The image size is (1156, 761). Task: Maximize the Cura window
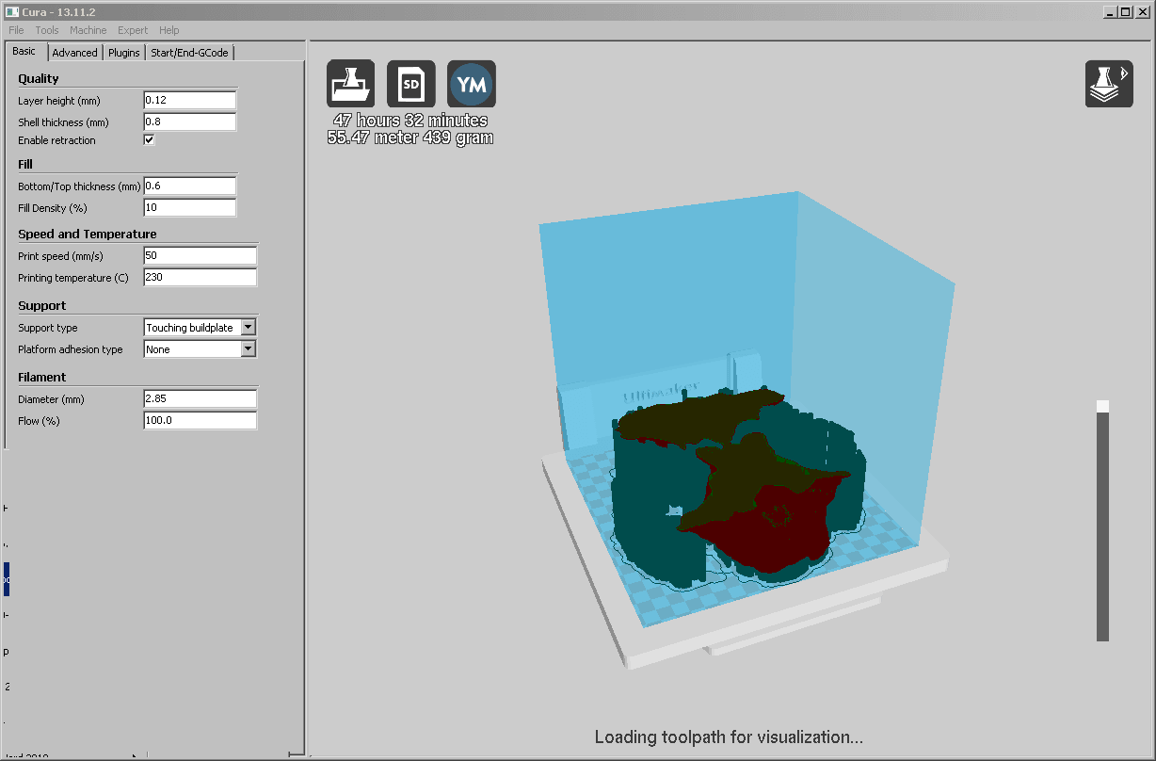click(1124, 11)
